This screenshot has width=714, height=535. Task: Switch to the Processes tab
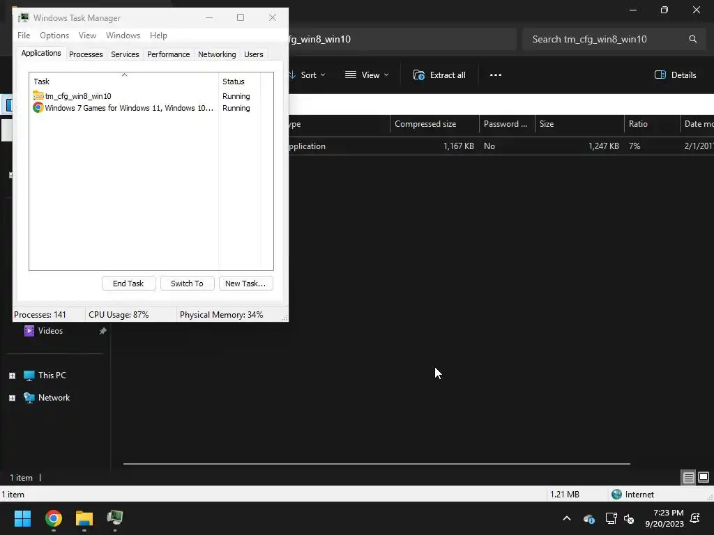click(86, 54)
